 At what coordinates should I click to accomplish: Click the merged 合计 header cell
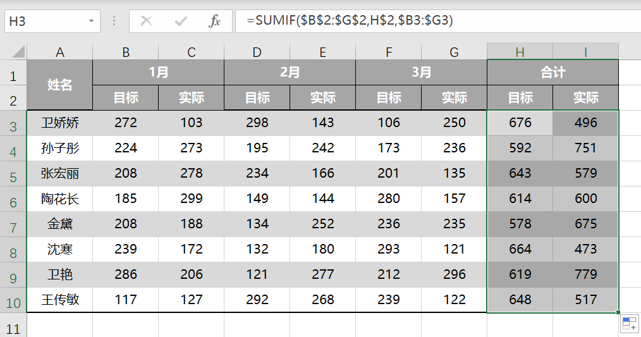tap(552, 73)
